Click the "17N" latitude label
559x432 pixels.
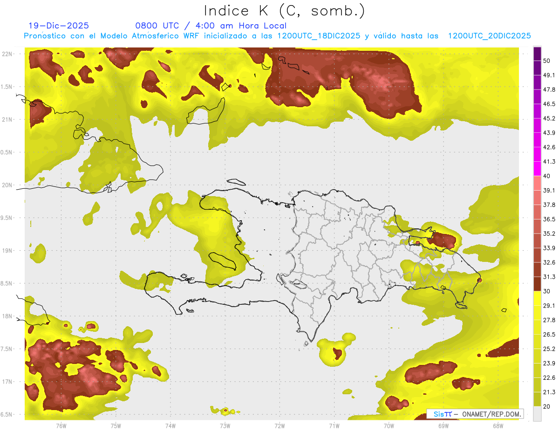(x=7, y=382)
